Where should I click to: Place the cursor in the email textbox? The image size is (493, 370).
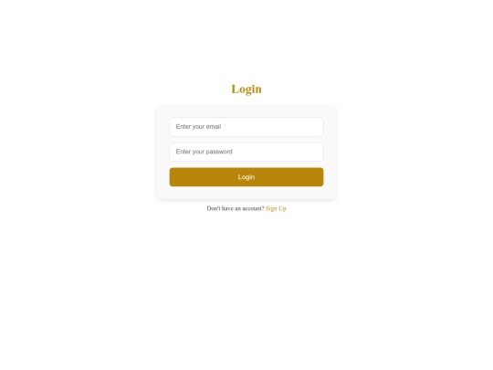[x=246, y=127]
